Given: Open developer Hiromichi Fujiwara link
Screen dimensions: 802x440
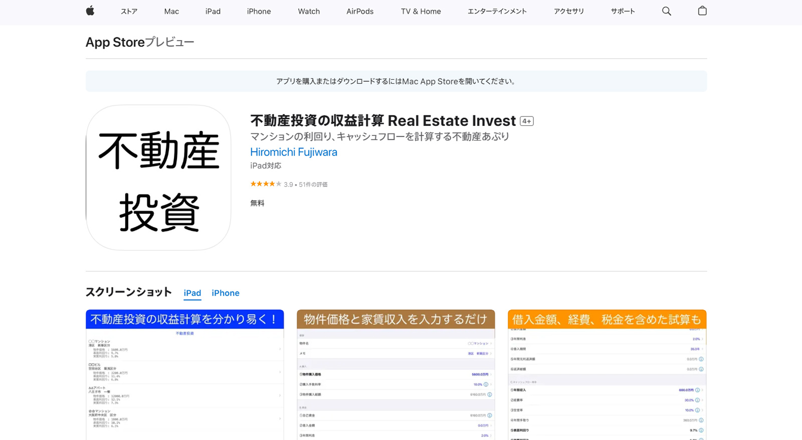Looking at the screenshot, I should pyautogui.click(x=294, y=152).
